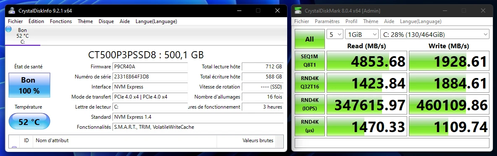Click the Interface field NVM Express

pos(150,87)
